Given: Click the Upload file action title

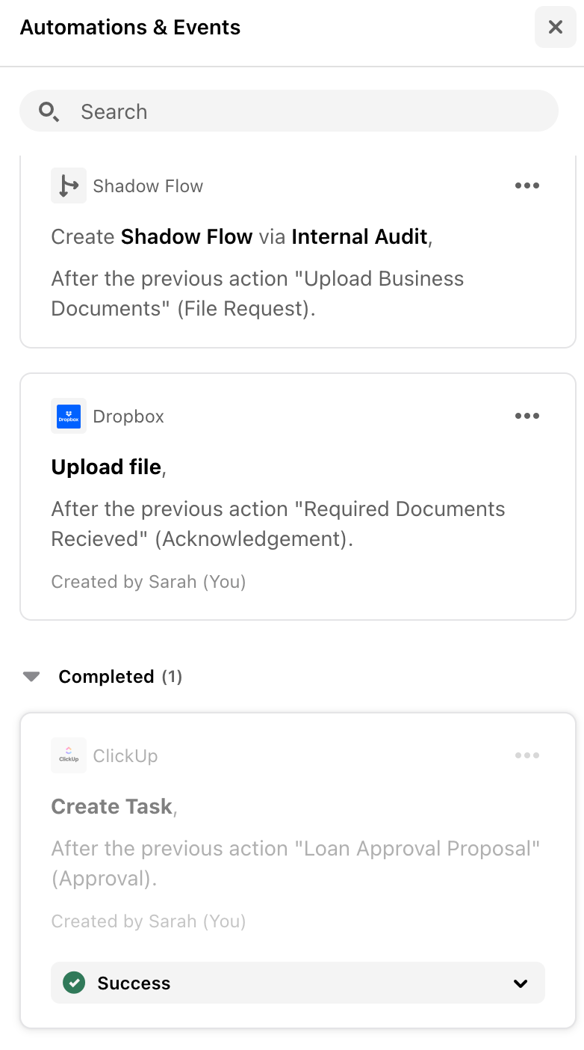Looking at the screenshot, I should click(106, 467).
